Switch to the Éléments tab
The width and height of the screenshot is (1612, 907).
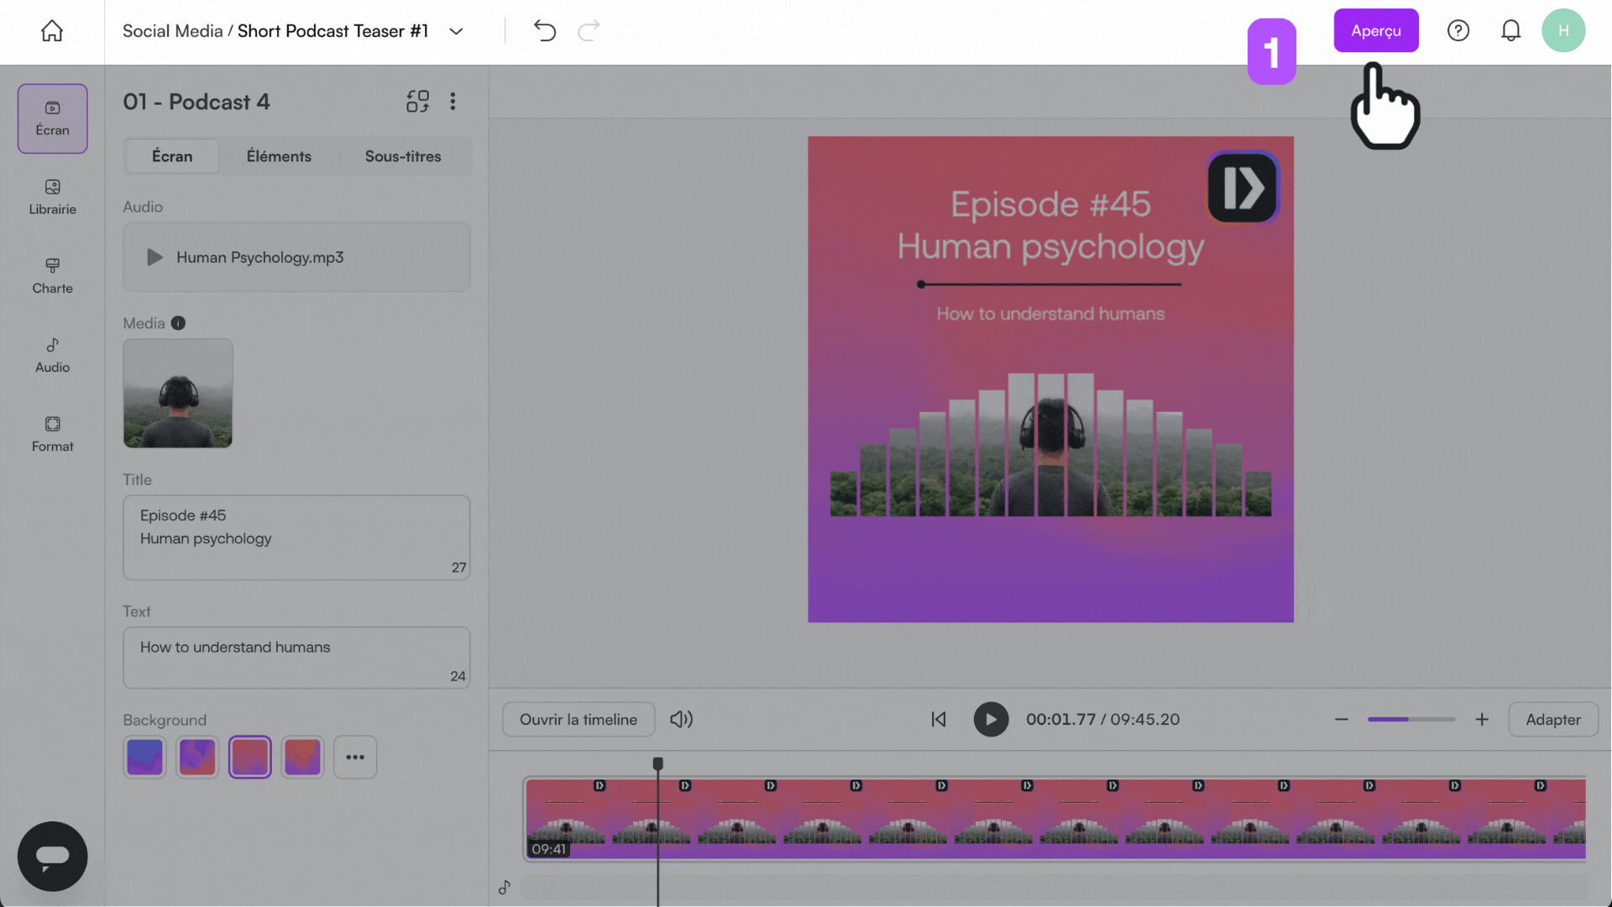[280, 156]
